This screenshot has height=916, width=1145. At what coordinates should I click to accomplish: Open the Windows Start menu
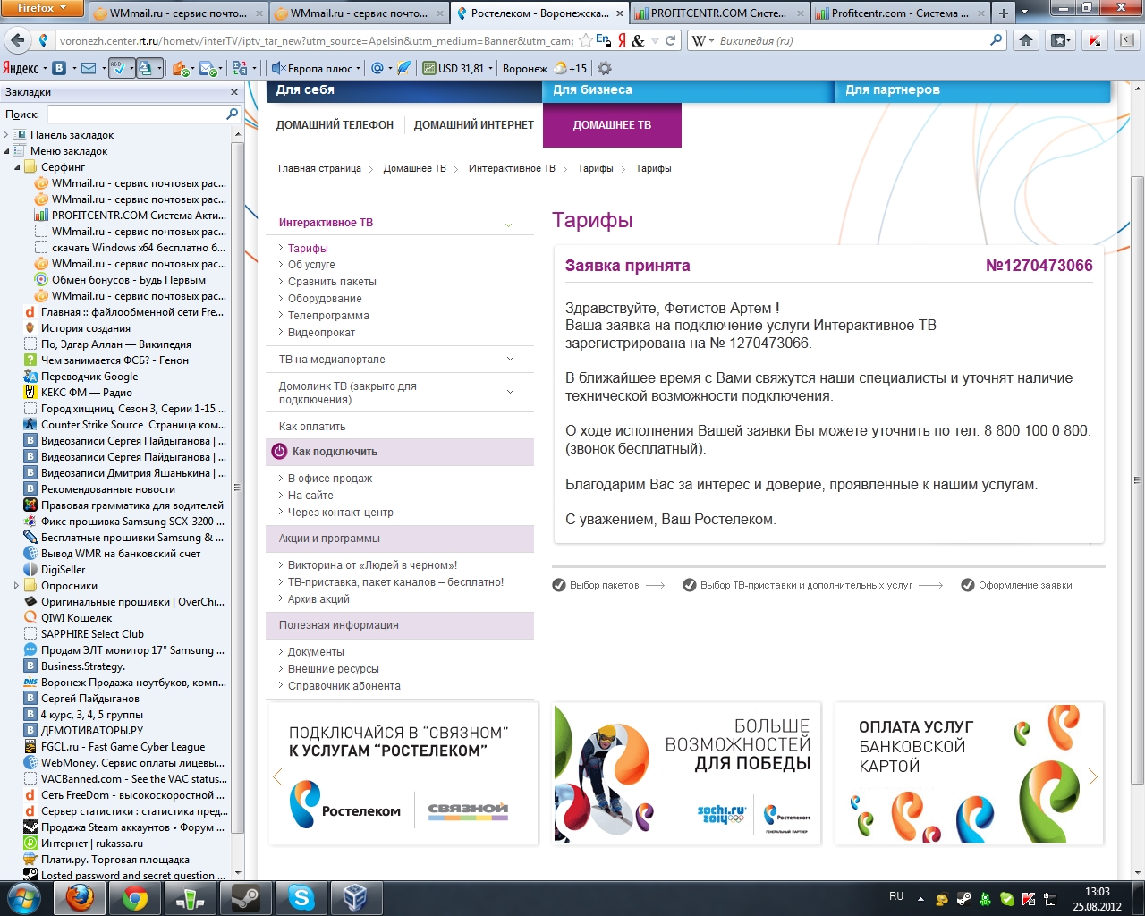tap(24, 897)
